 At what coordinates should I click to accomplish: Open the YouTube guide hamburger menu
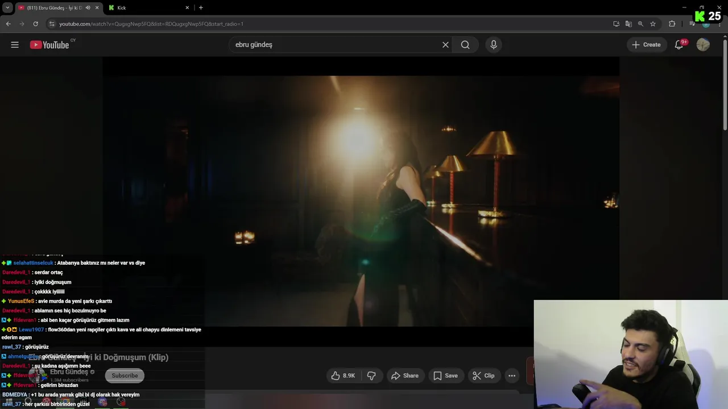click(15, 45)
